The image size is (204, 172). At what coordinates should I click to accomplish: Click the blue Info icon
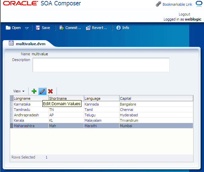coord(118,28)
